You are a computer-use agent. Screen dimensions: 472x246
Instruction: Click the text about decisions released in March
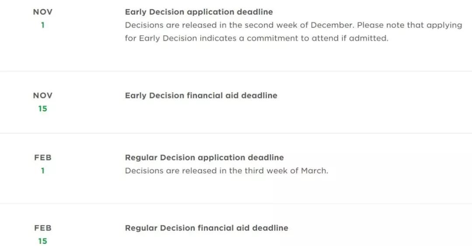tap(226, 171)
